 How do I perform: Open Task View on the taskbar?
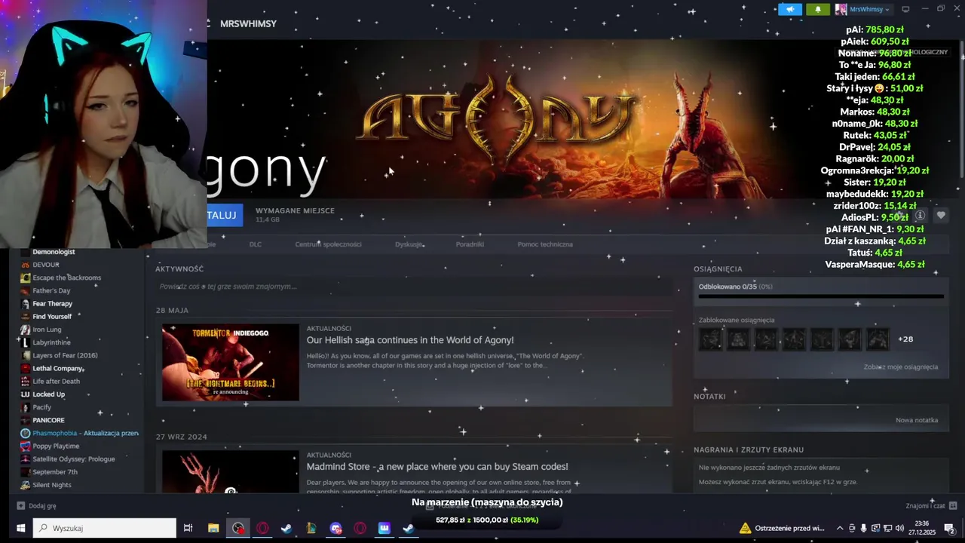click(188, 528)
